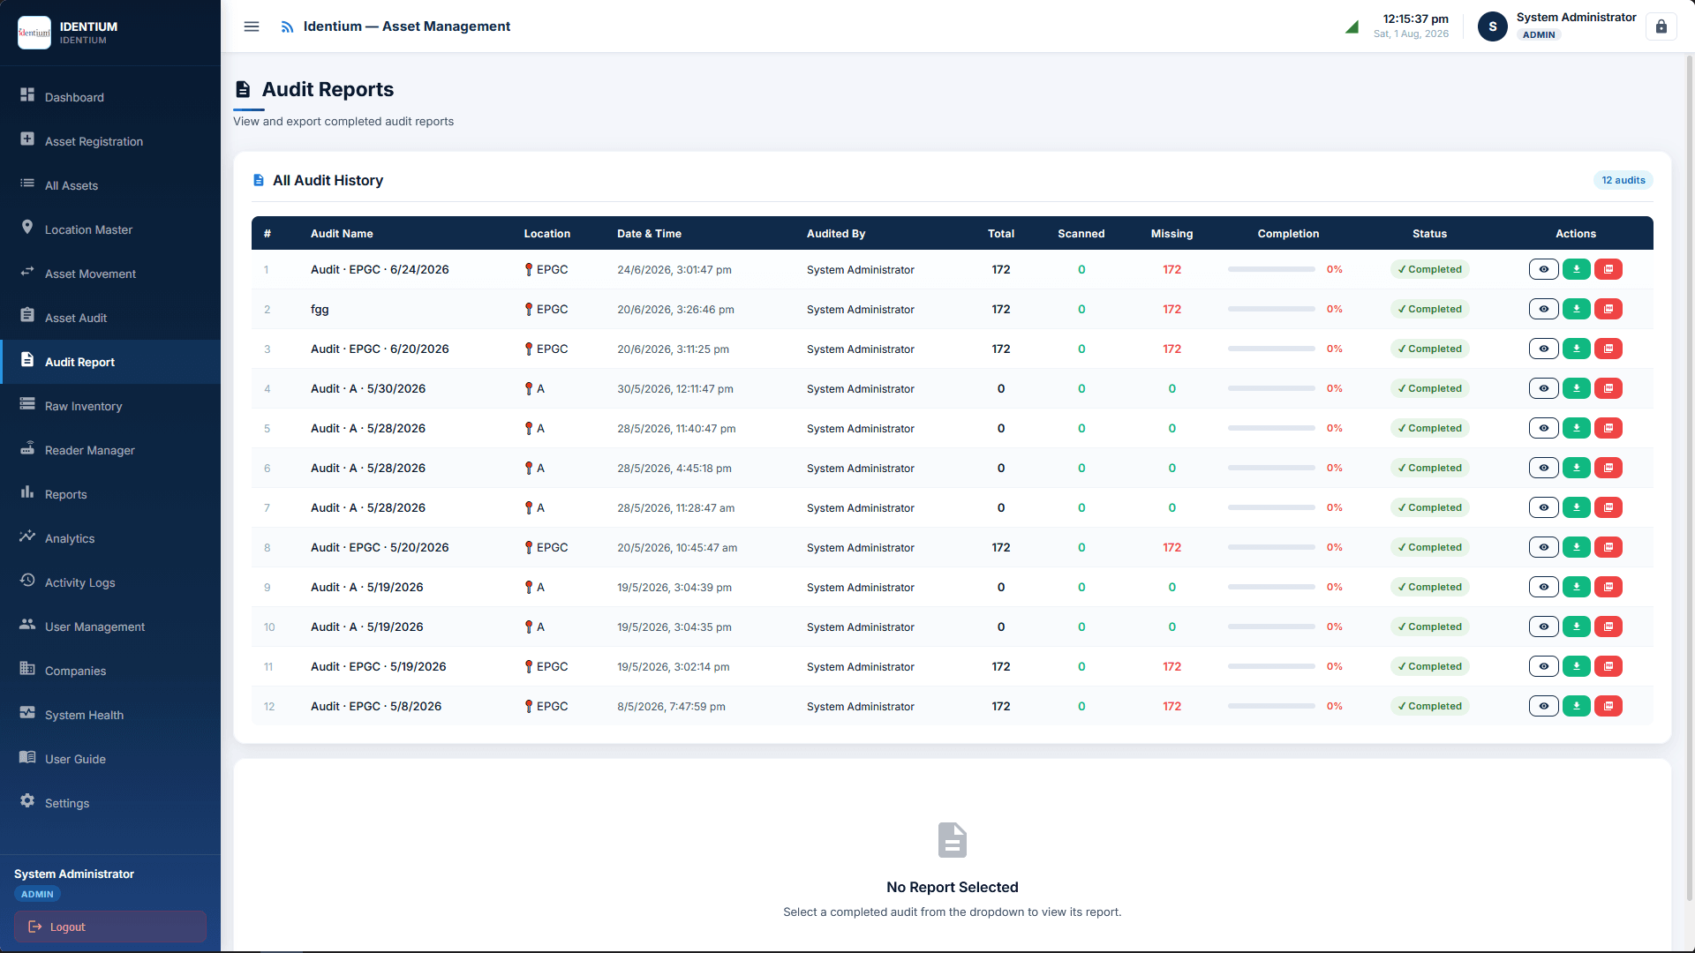Click eye icon for Audit · EPGC · 5/20/2026

(x=1543, y=547)
